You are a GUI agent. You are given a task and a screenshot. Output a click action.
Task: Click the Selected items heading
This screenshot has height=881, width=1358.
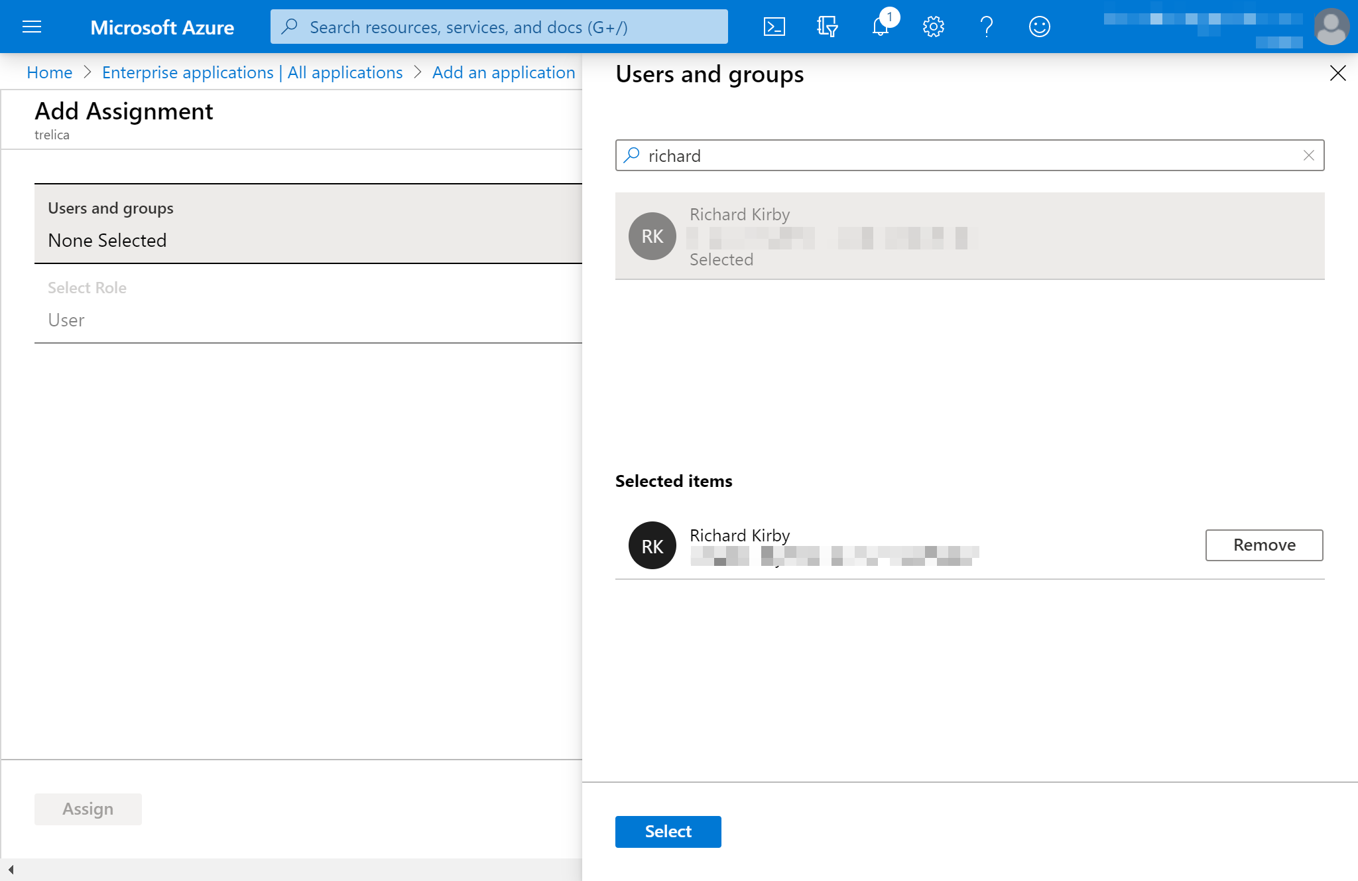pyautogui.click(x=674, y=481)
